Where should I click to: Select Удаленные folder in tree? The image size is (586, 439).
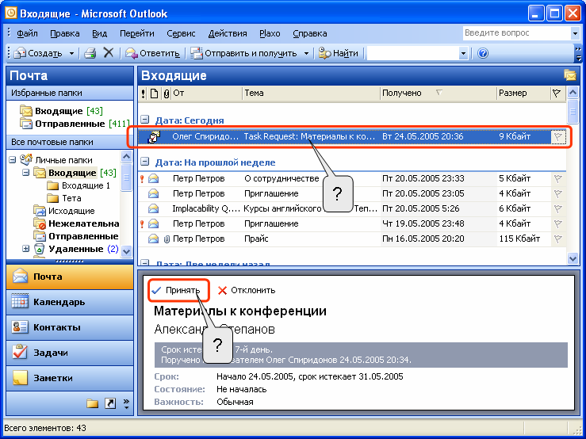[x=76, y=249]
